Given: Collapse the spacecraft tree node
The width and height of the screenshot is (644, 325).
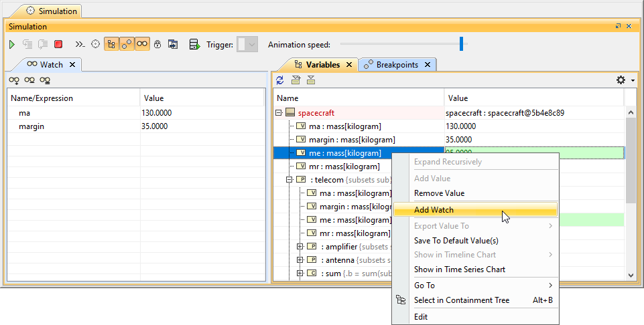Looking at the screenshot, I should 279,113.
